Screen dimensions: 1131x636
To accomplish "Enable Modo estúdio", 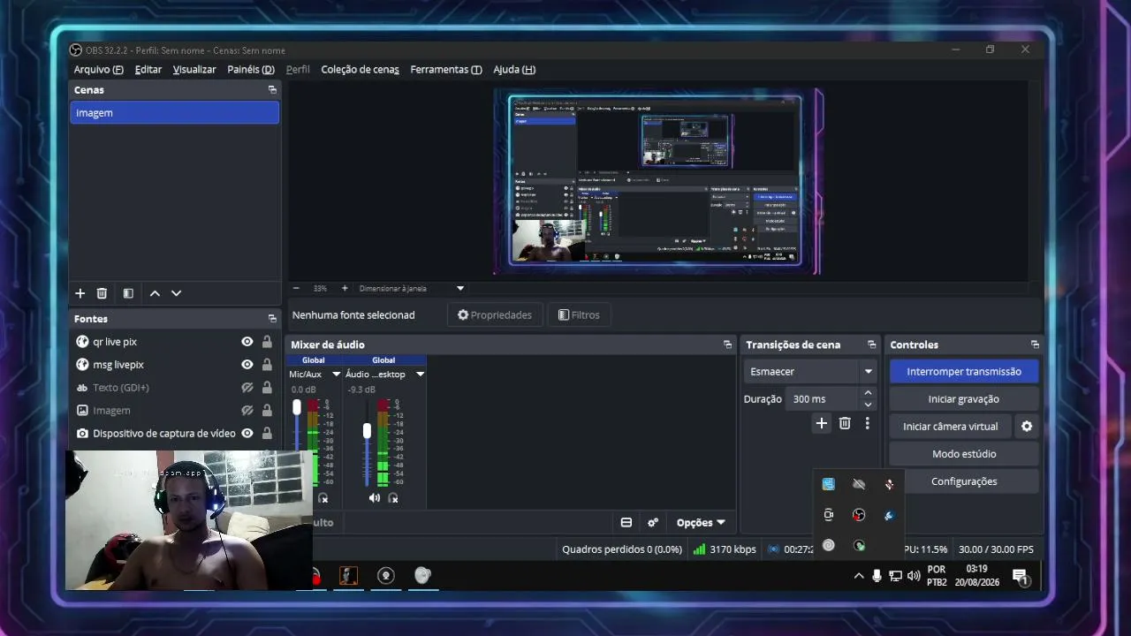I will (964, 454).
